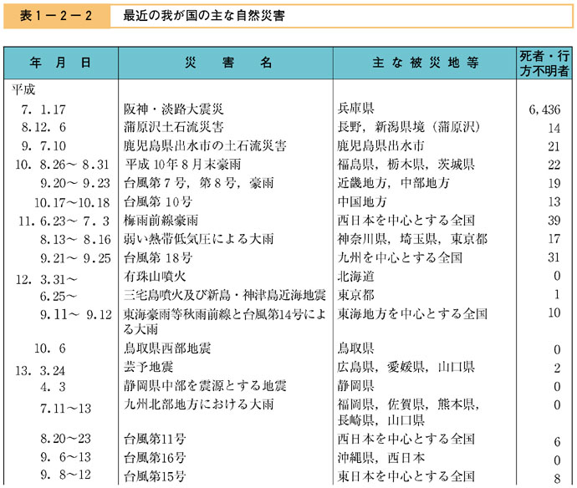Click the 鹿児島県出水市の土石流災害 disaster name
Image resolution: width=577 pixels, height=488 pixels.
205,145
